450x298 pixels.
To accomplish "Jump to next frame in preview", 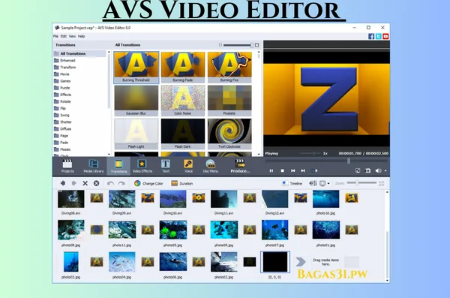I will [x=303, y=170].
